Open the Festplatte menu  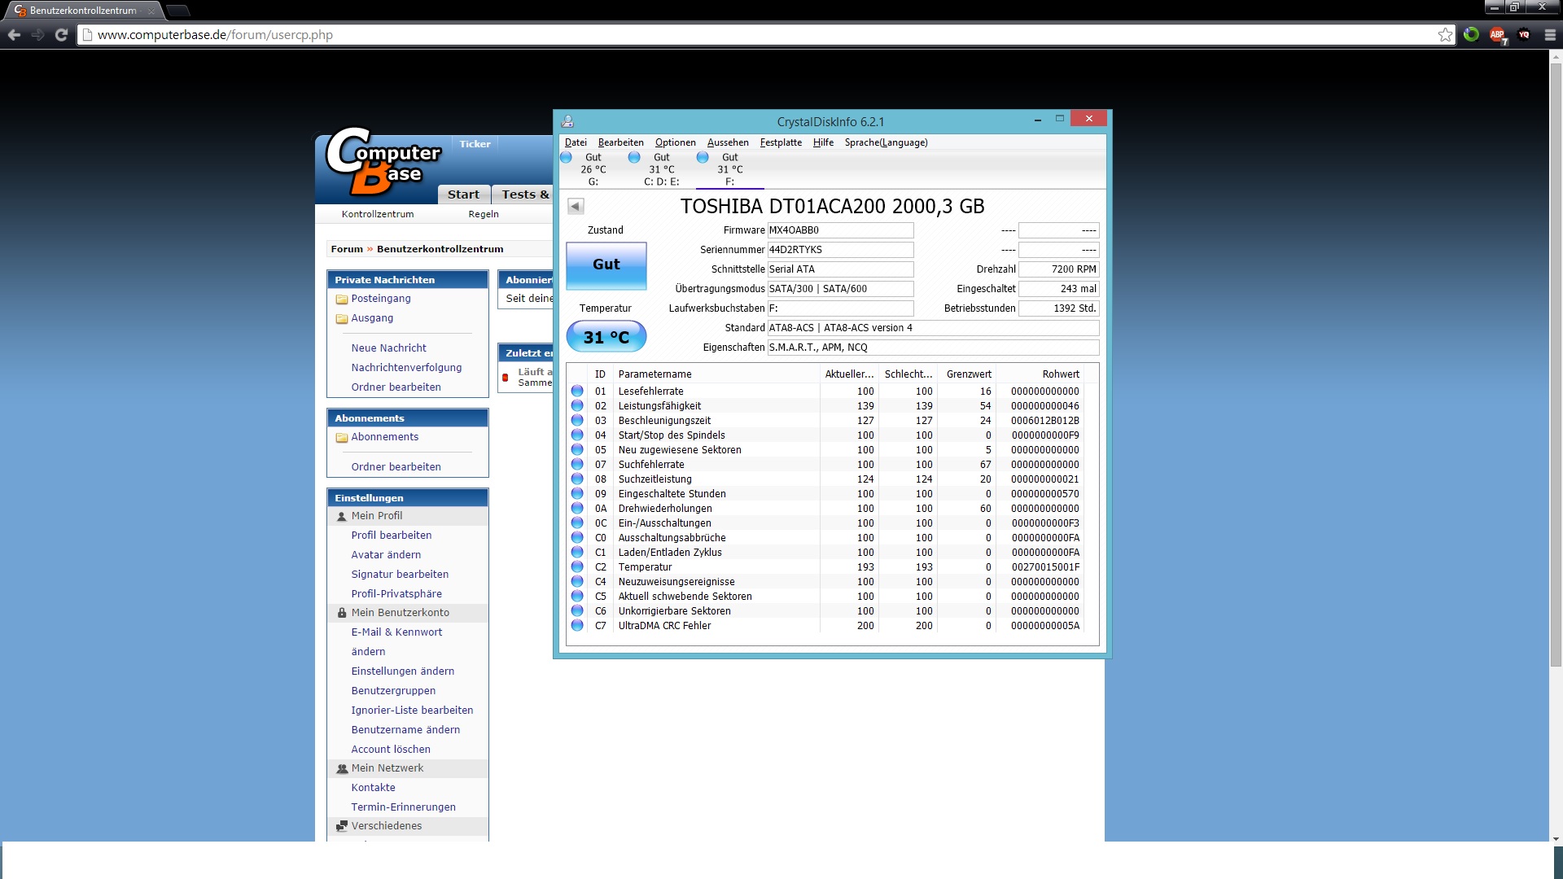point(780,142)
